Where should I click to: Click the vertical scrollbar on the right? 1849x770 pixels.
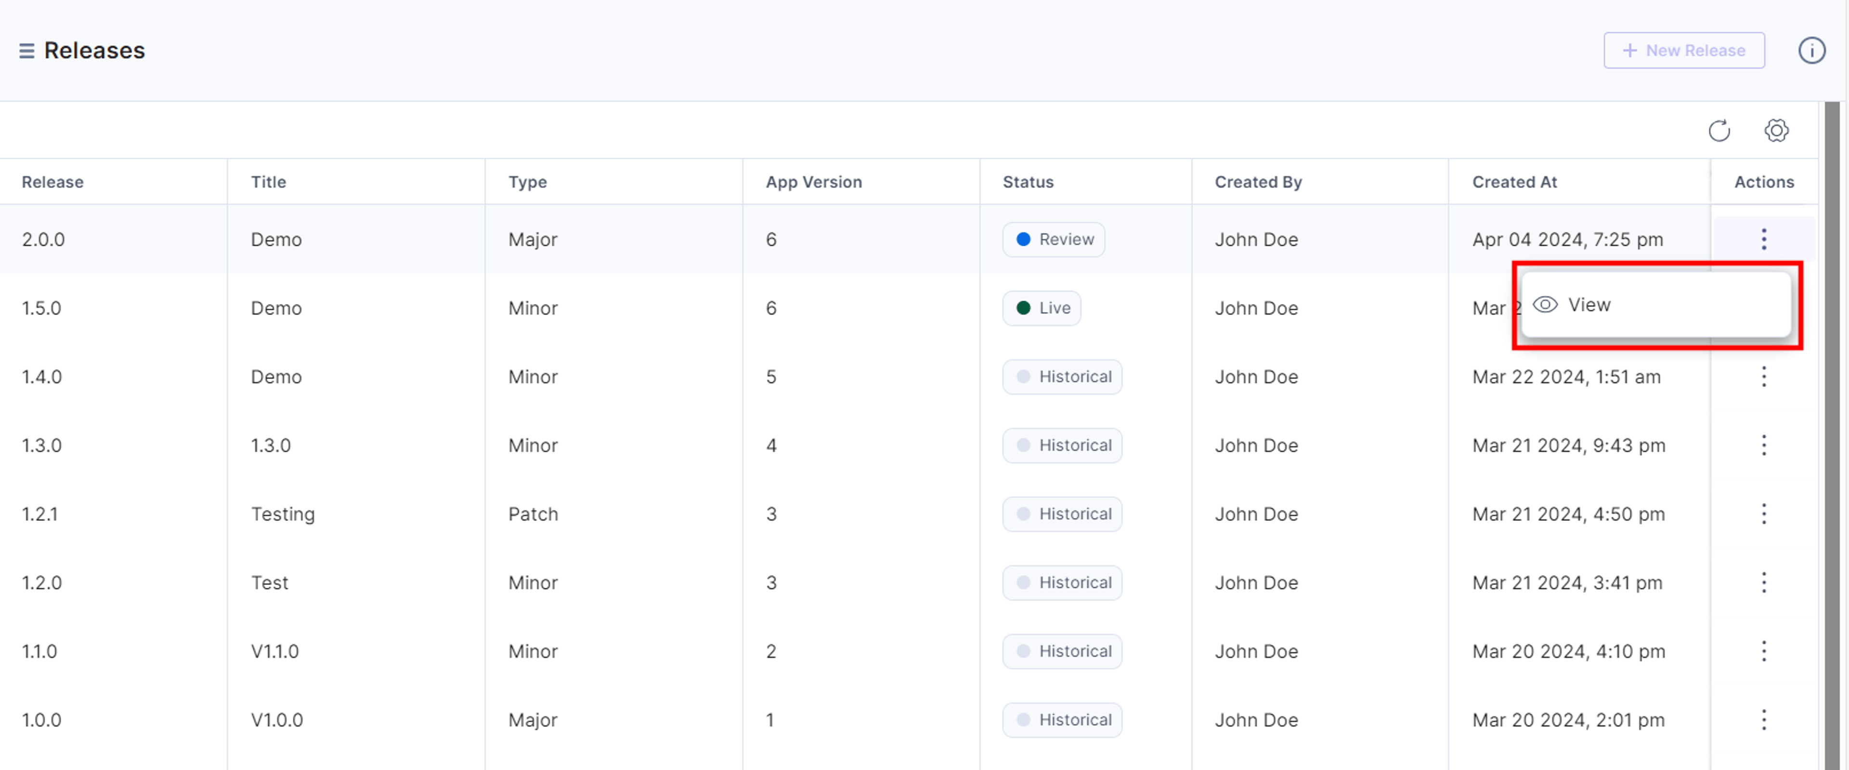(x=1832, y=435)
